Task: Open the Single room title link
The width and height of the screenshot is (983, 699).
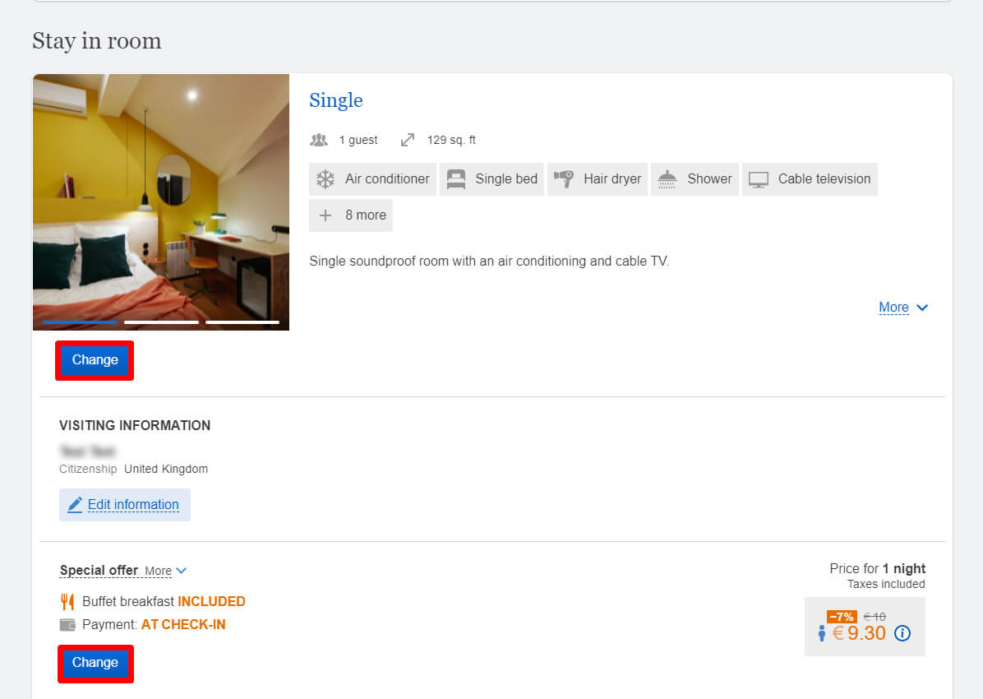Action: point(336,100)
